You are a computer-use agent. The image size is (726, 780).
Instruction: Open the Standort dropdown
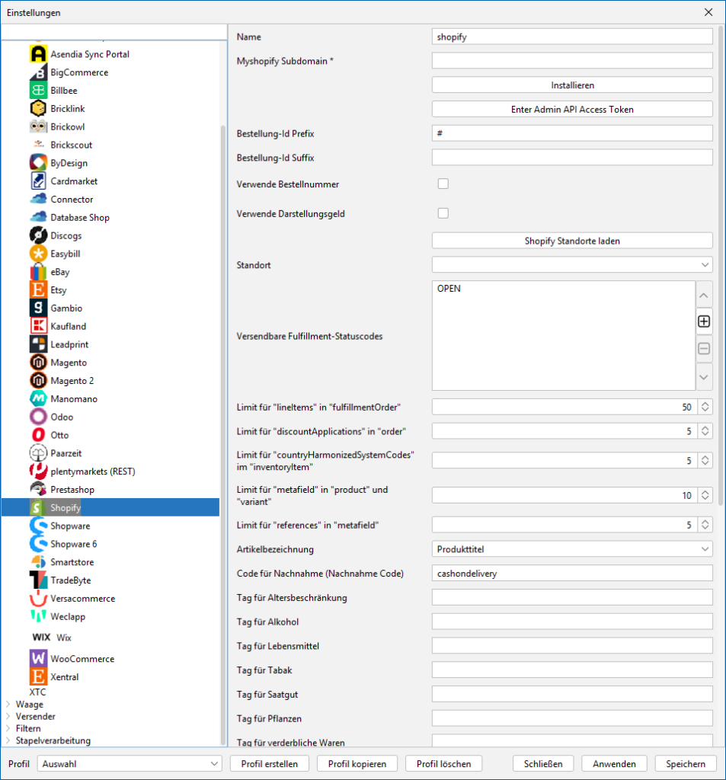click(572, 265)
